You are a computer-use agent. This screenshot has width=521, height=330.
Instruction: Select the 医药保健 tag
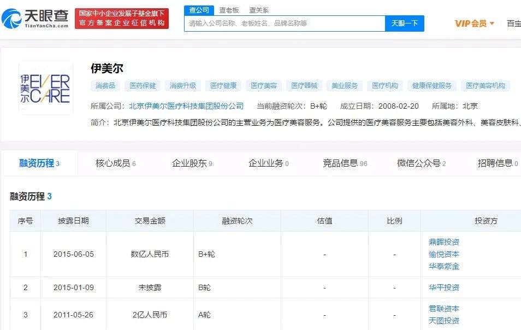pos(143,86)
